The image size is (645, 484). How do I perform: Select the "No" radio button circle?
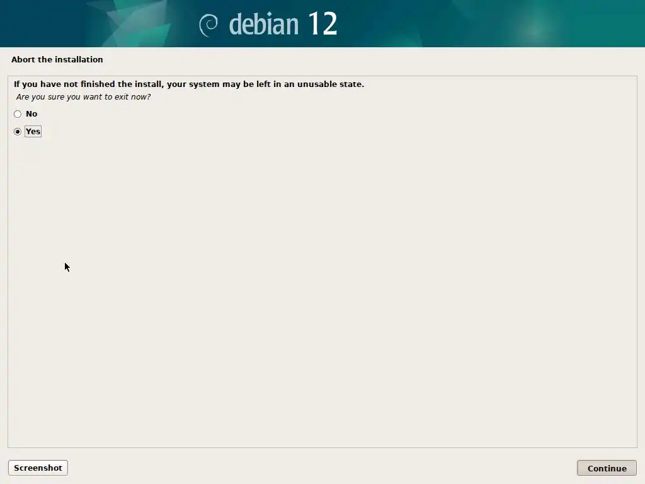17,114
